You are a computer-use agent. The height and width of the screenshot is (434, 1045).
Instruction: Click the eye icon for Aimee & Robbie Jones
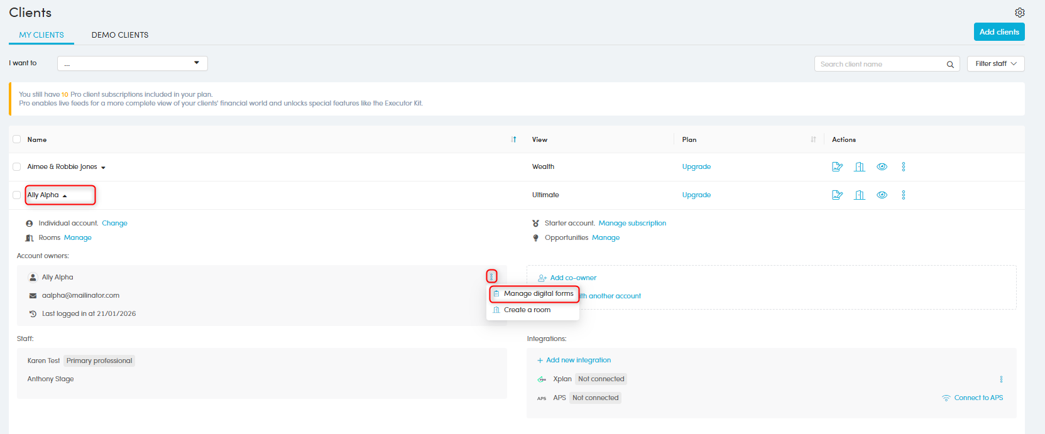point(882,166)
